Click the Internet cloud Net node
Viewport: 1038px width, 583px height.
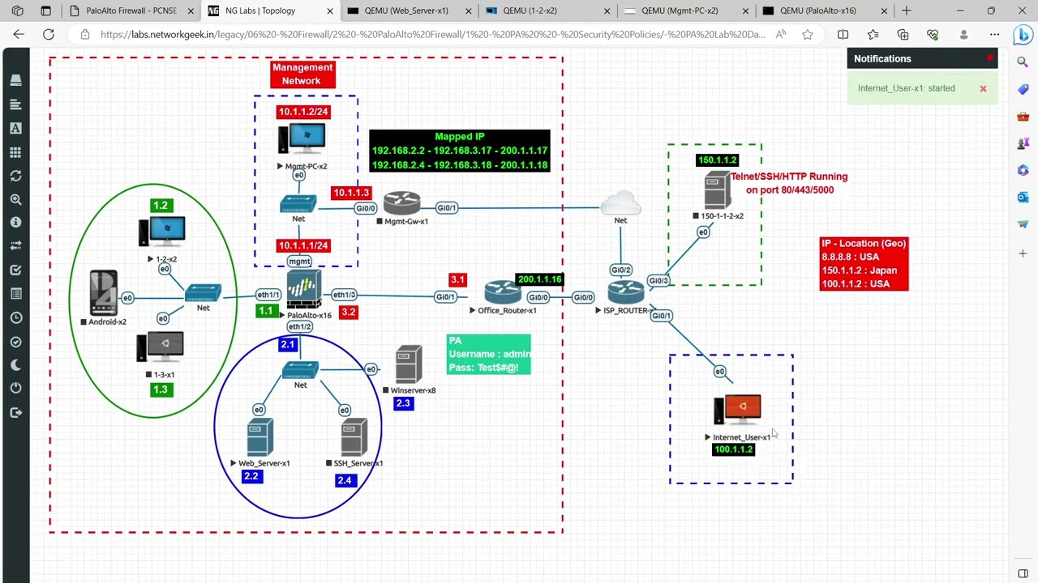point(621,202)
